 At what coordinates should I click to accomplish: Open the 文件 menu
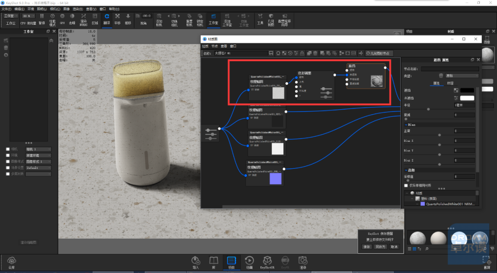6,9
